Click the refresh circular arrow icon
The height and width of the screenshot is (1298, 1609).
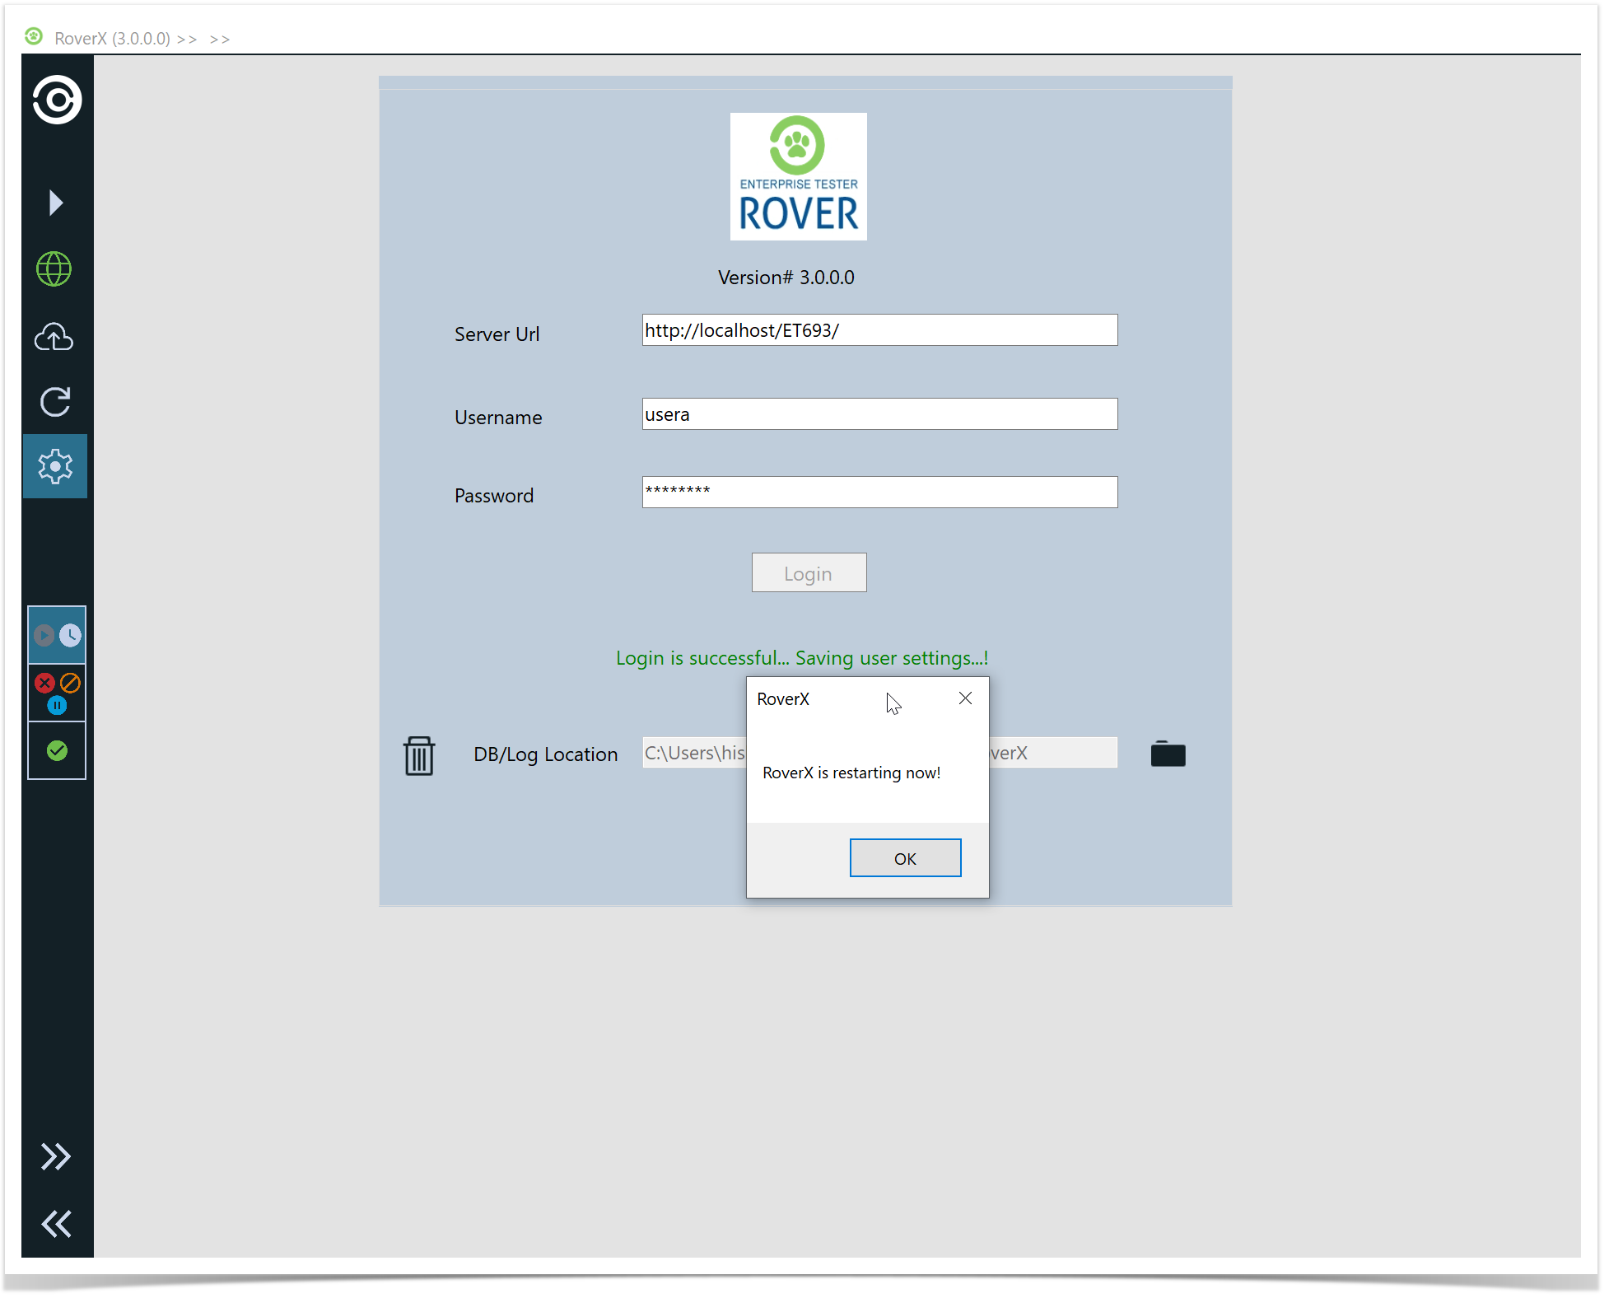pyautogui.click(x=55, y=402)
